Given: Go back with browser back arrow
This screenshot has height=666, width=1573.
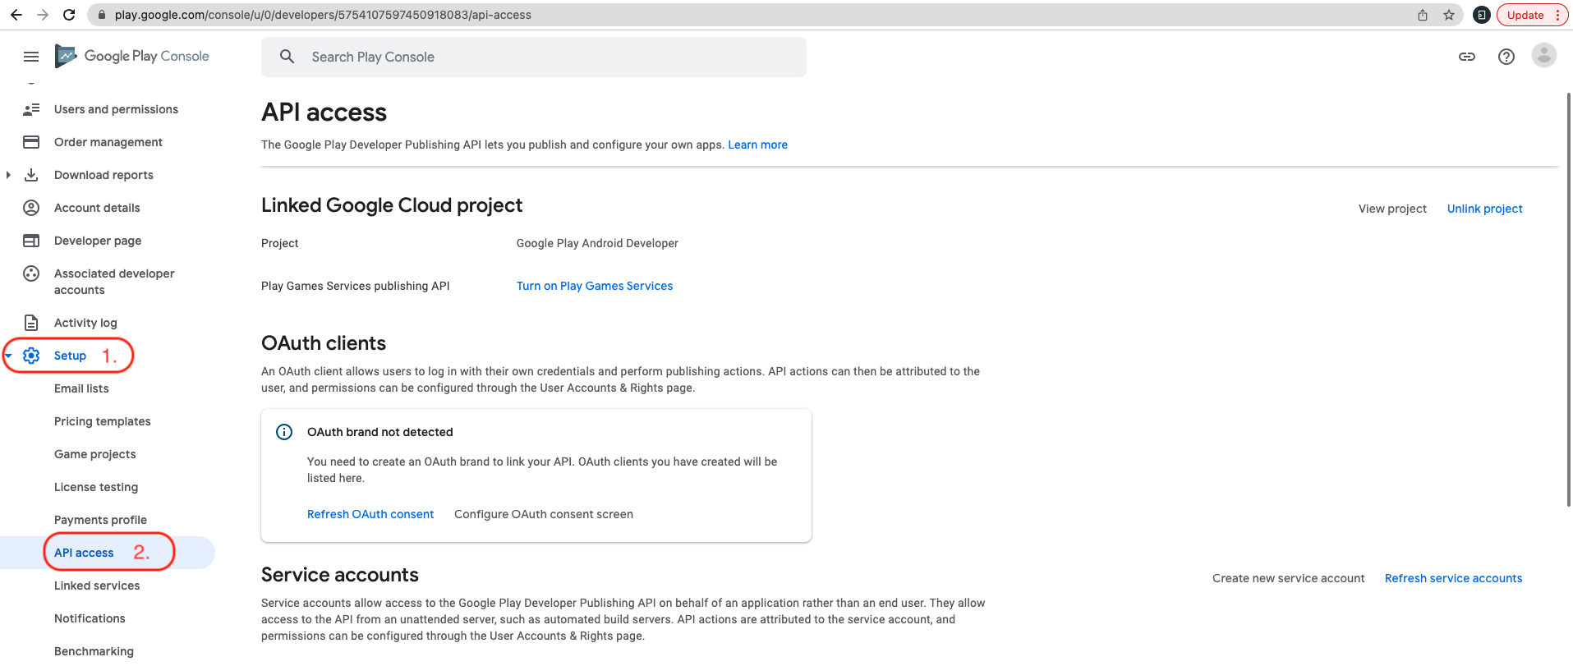Looking at the screenshot, I should (16, 15).
